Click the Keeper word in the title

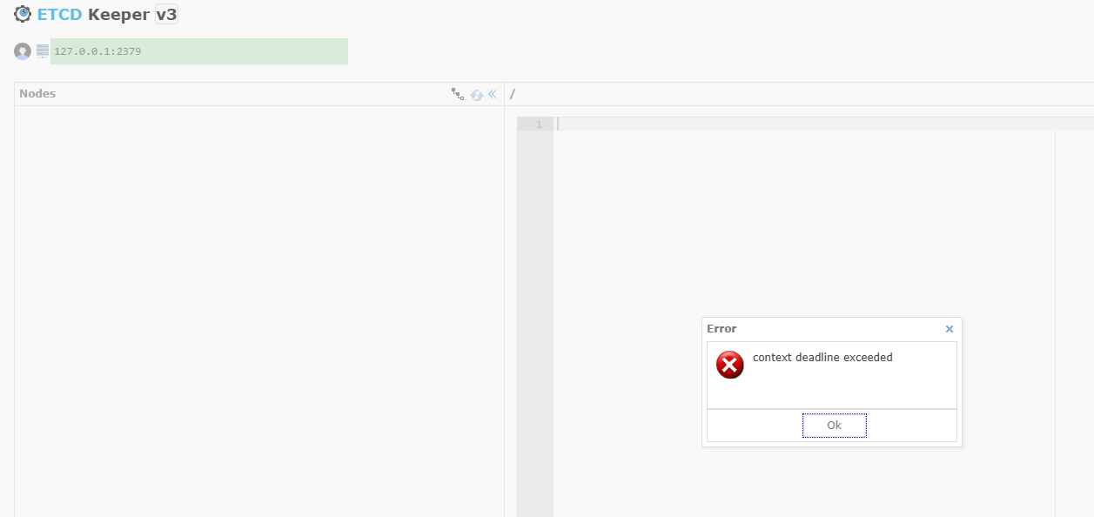(x=118, y=15)
